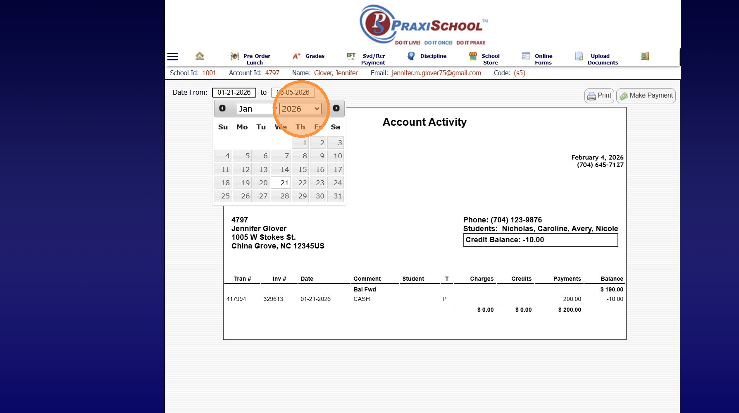Viewport: 739px width, 413px height.
Task: Open the School Store
Action: click(484, 59)
